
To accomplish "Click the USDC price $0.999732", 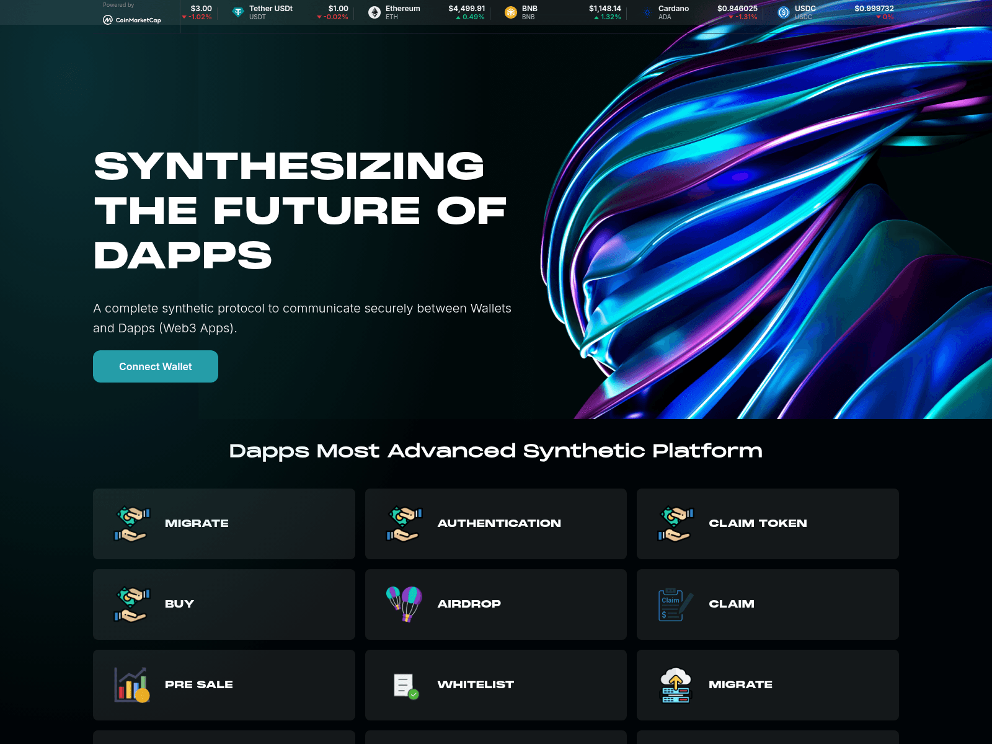I will [874, 9].
